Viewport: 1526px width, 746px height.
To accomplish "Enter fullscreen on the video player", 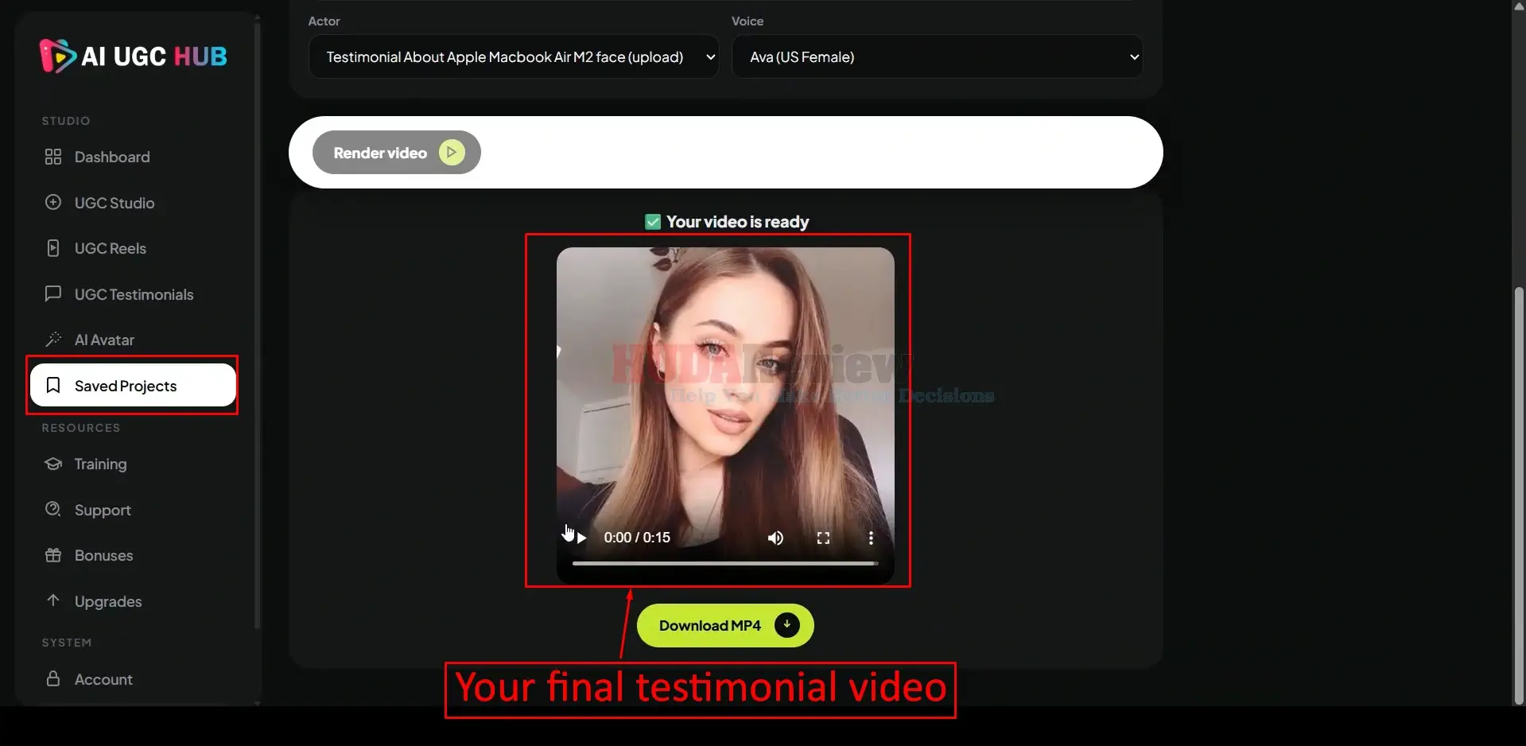I will (823, 538).
